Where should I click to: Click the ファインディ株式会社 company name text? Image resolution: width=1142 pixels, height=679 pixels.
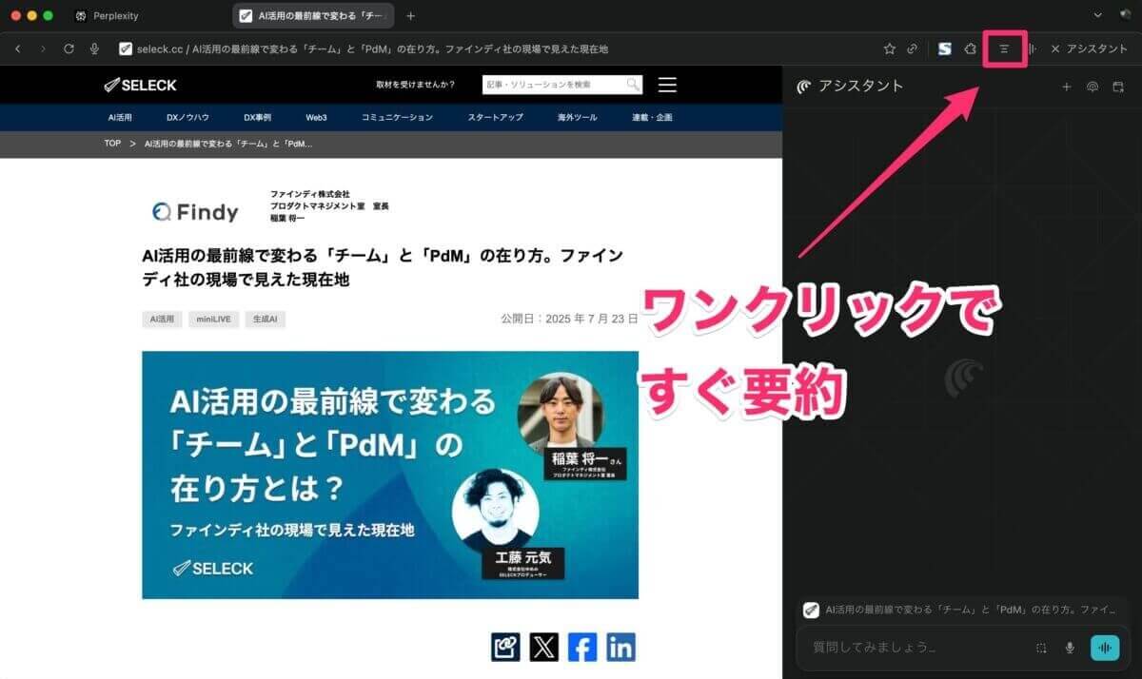(x=310, y=194)
